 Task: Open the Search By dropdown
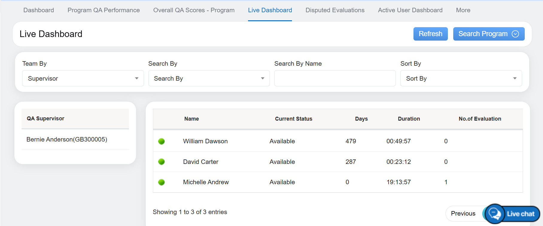209,79
